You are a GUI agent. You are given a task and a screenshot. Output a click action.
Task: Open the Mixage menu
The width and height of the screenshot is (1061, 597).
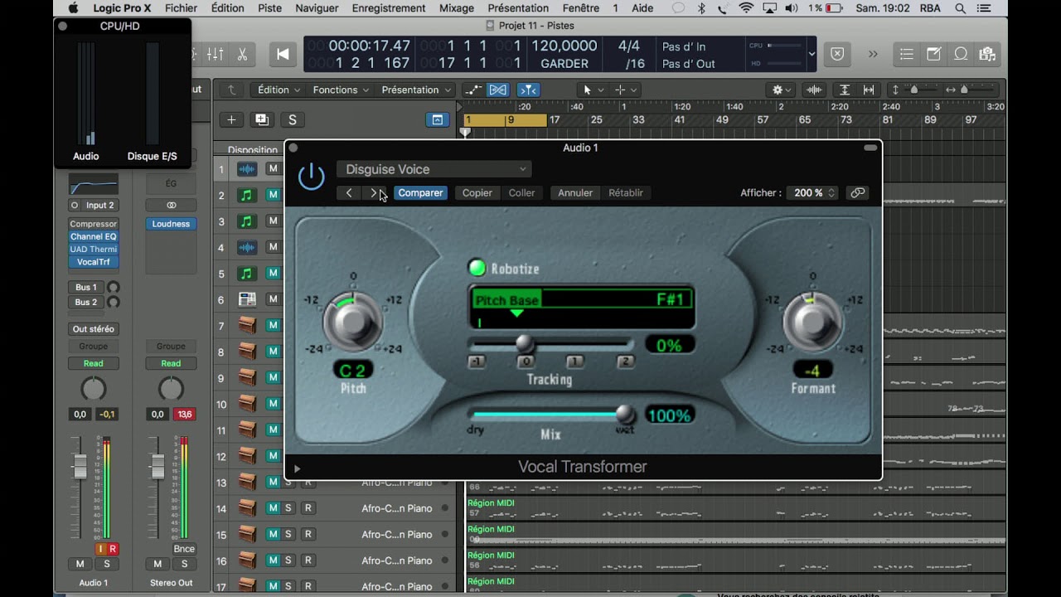[x=457, y=8]
